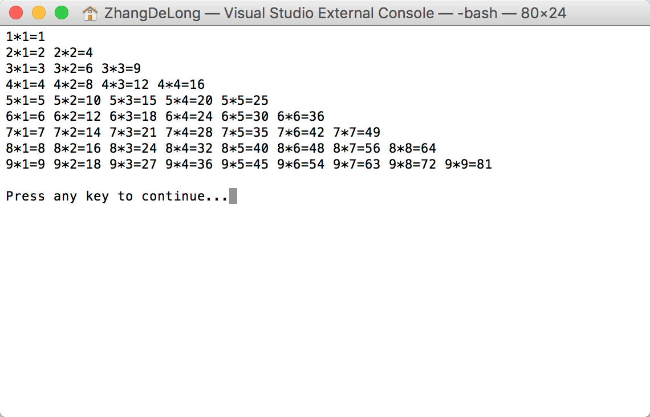
Task: Click the gray terminal cursor block
Action: (x=233, y=196)
